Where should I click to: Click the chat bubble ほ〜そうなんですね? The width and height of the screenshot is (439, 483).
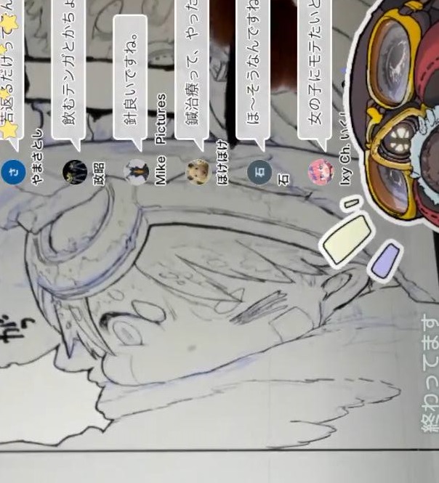[x=253, y=76]
